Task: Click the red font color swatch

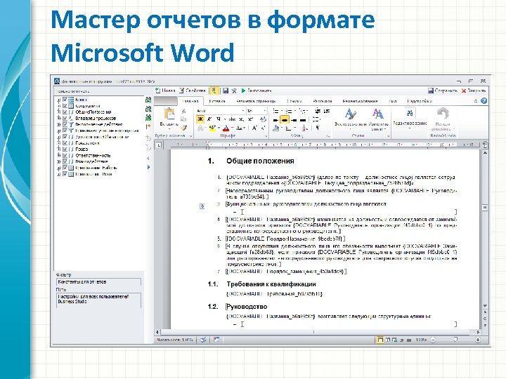Action: (226, 128)
